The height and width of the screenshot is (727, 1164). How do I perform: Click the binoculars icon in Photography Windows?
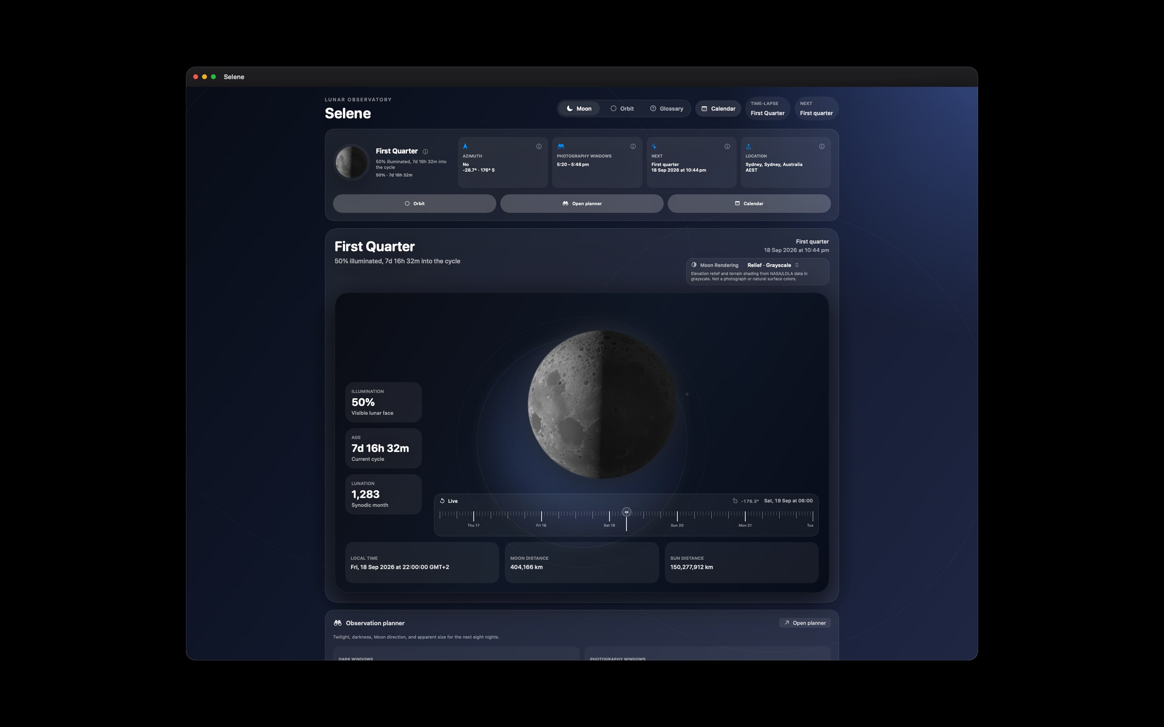pos(561,146)
